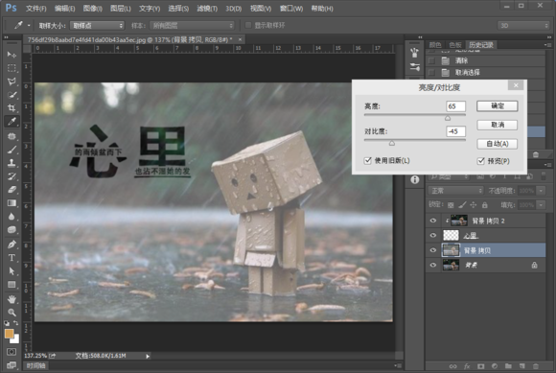Viewport: 556px width, 373px height.
Task: Open the 窗口(W) menu
Action: coord(291,9)
